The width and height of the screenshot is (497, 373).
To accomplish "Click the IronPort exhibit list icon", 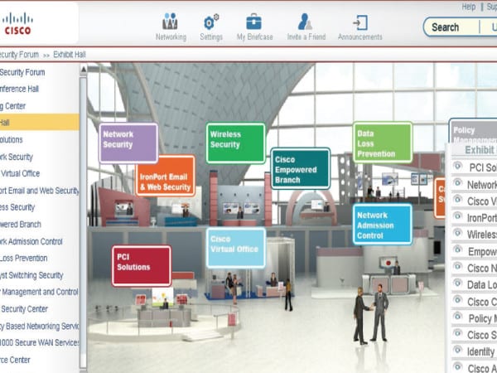I will (457, 216).
